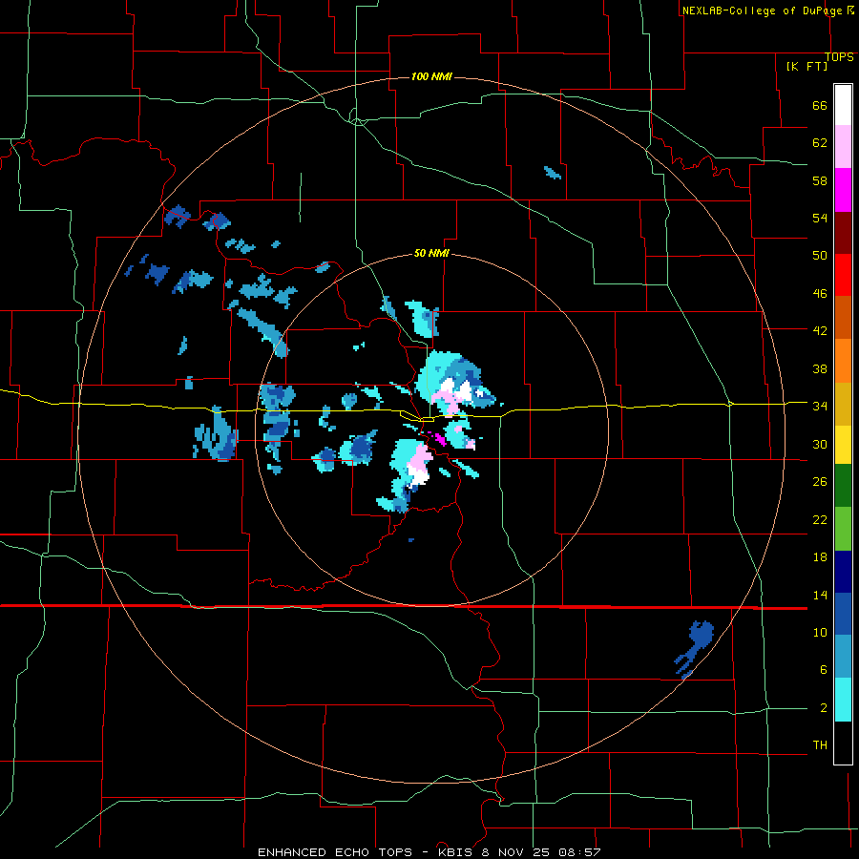Click the medium blue 10 kft legend swatch

(843, 614)
